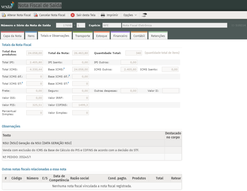
Task: Open the Opções dropdown menu
Action: coord(130,15)
